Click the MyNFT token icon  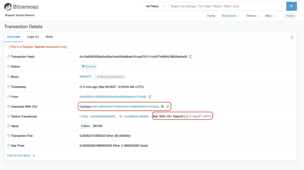click(190, 116)
